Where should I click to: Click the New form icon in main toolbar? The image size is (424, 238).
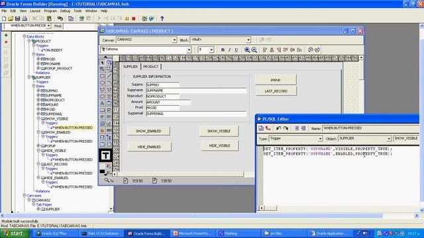(4, 19)
